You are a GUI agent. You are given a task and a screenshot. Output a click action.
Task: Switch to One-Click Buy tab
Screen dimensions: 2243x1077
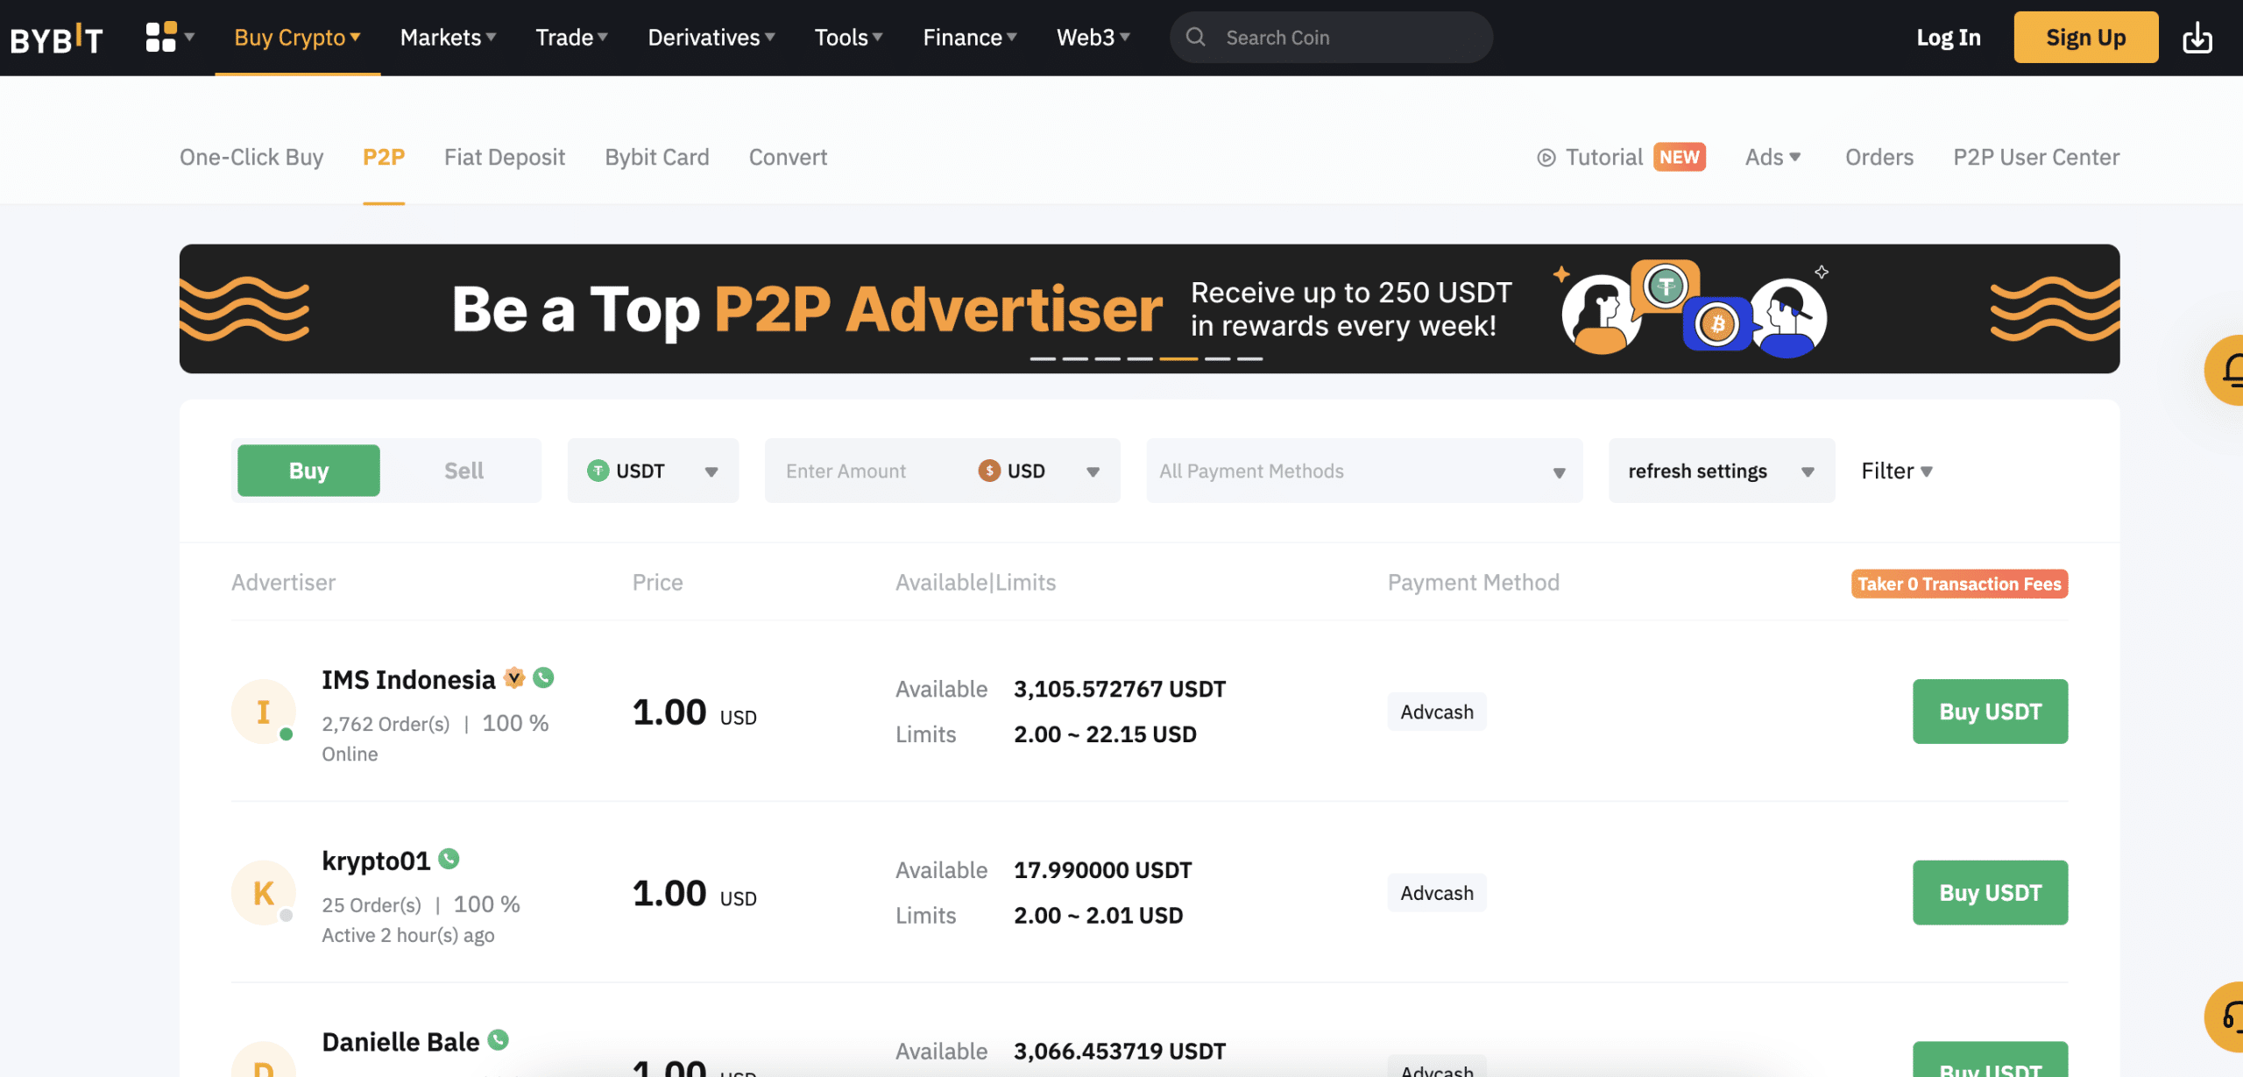coord(251,157)
